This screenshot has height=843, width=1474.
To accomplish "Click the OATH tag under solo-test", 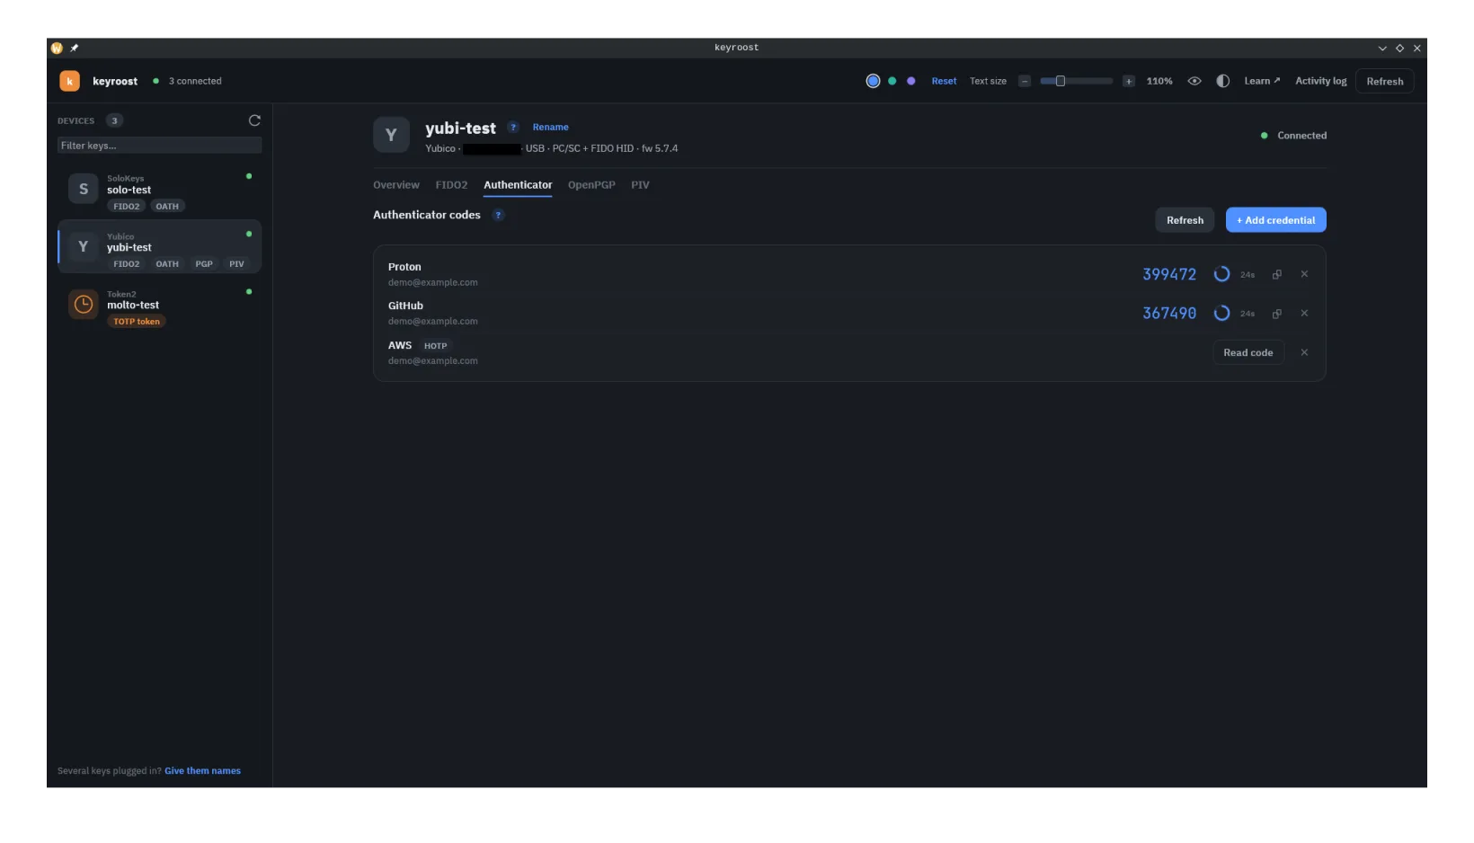I will tap(167, 207).
